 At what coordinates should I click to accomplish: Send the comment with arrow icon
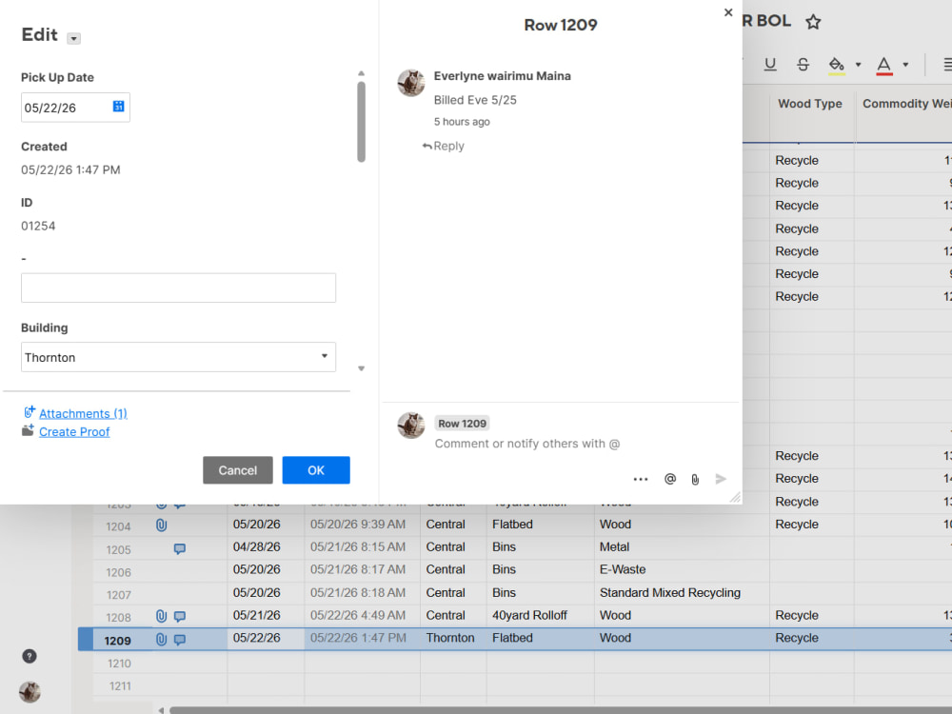click(721, 479)
